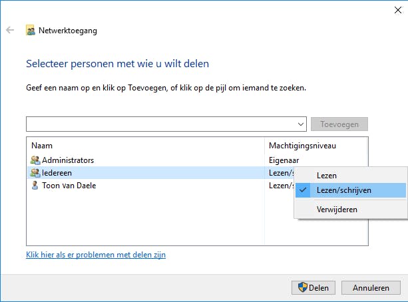Click the checkmark beside Lezen/schrijven
The height and width of the screenshot is (302, 408).
304,190
